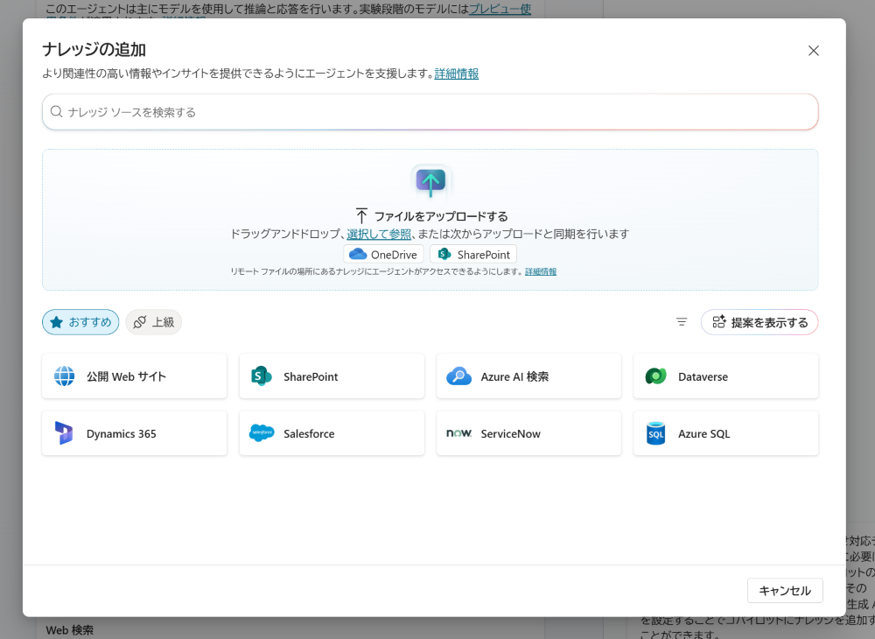The height and width of the screenshot is (639, 875).
Task: Choose the Azure AI 検索 icon
Action: click(x=458, y=376)
